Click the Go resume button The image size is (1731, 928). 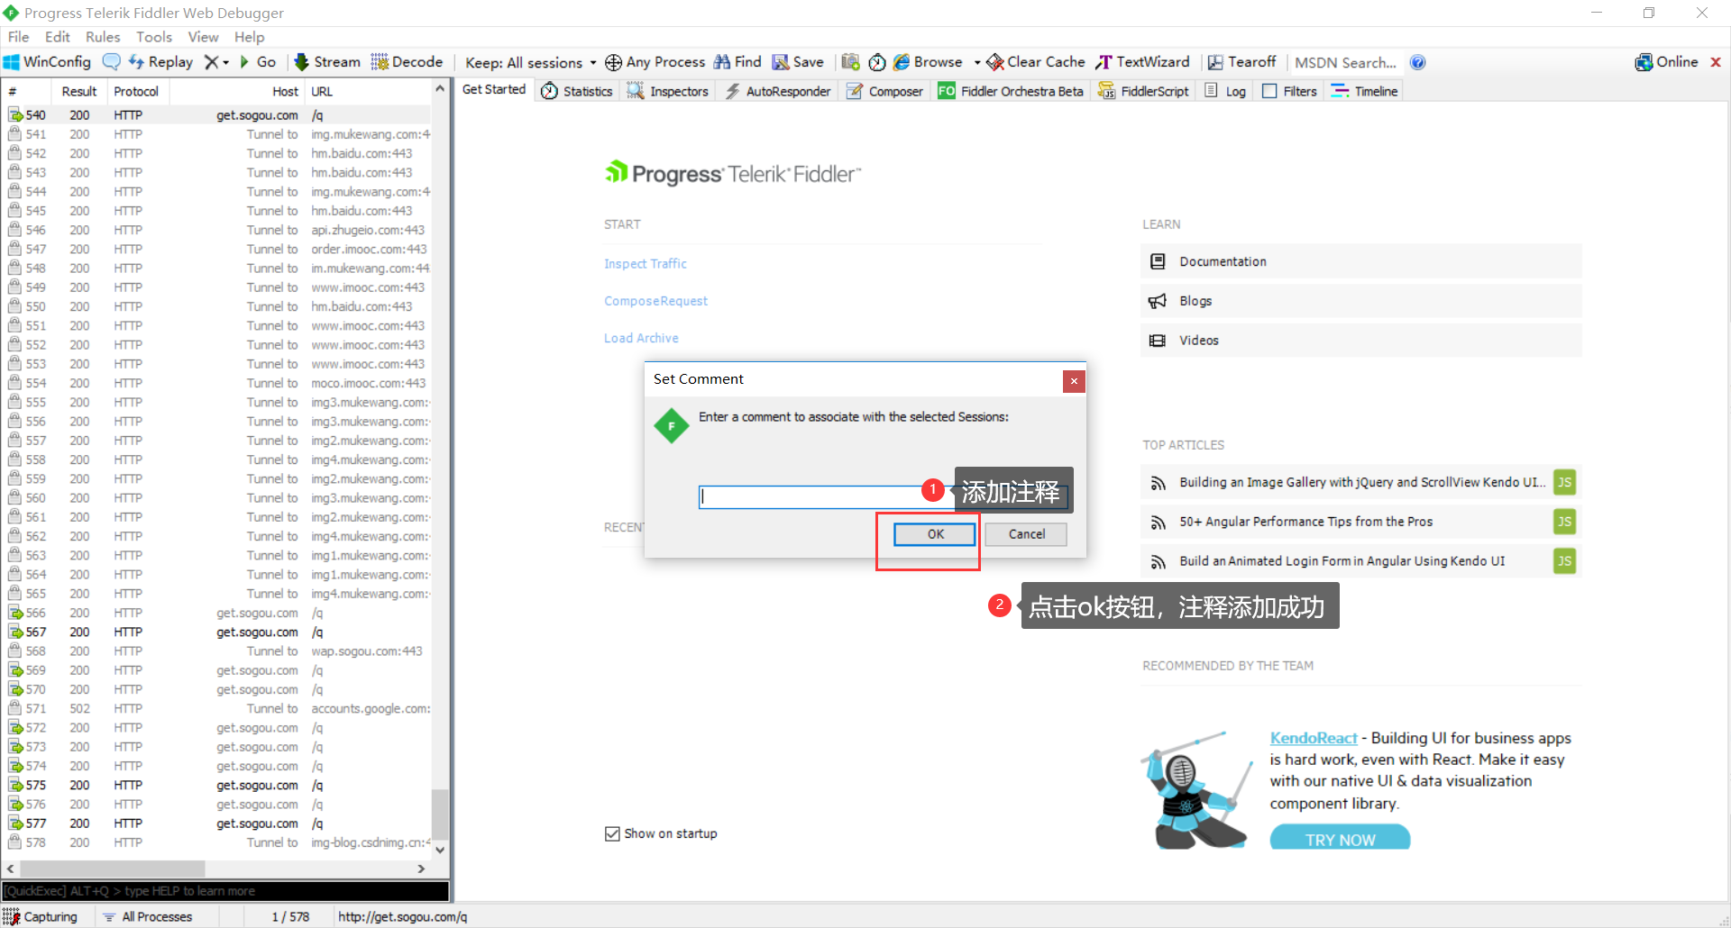[x=258, y=62]
